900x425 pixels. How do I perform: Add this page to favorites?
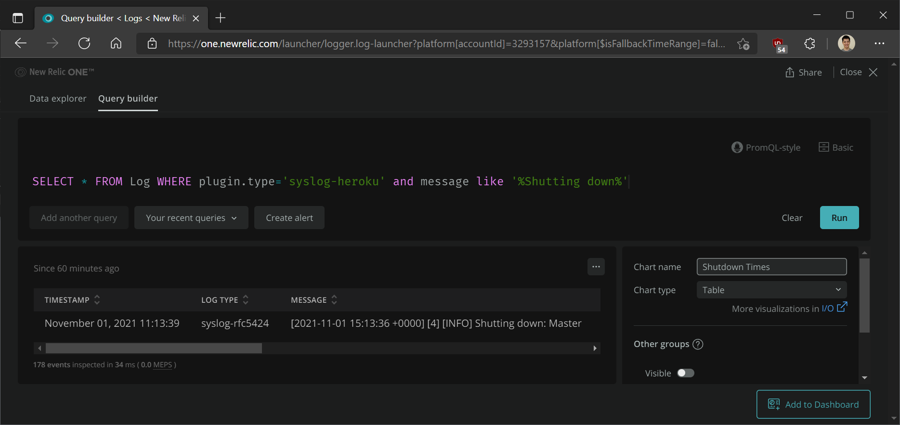[743, 44]
